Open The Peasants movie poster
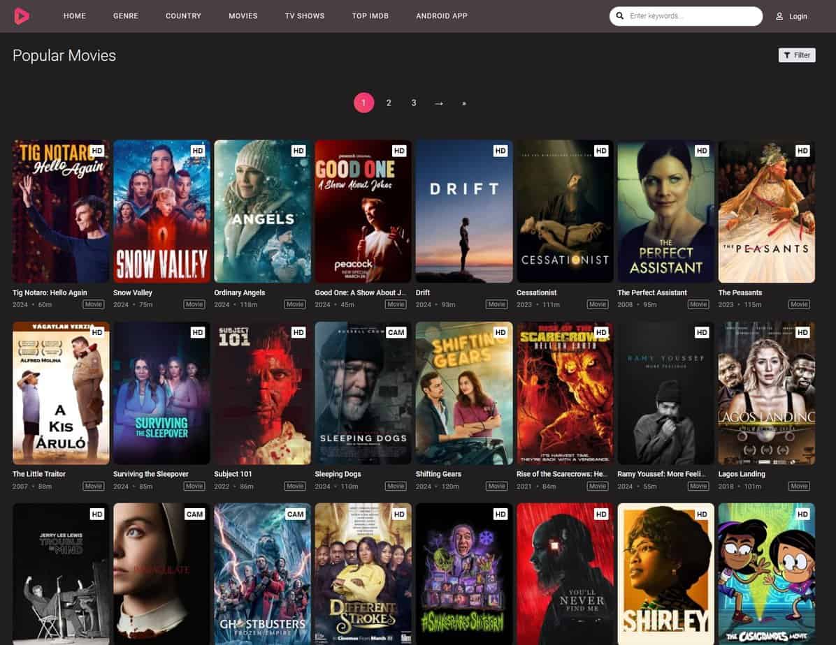The height and width of the screenshot is (645, 836). point(767,212)
